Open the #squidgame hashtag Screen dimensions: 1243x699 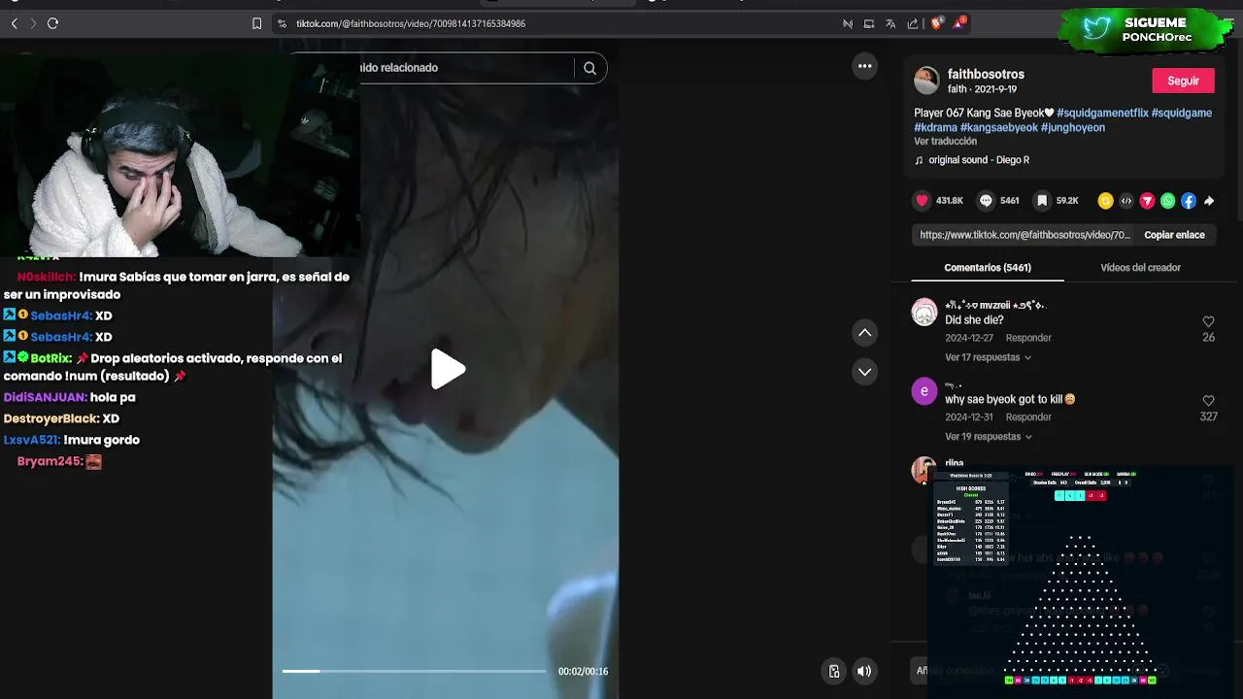(1182, 113)
